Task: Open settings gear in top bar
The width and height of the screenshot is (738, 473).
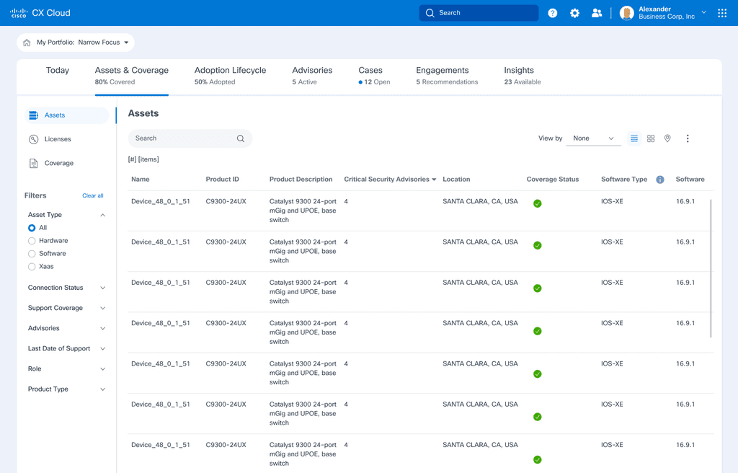Action: tap(574, 13)
